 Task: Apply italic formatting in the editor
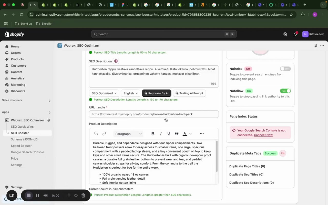coord(161,134)
